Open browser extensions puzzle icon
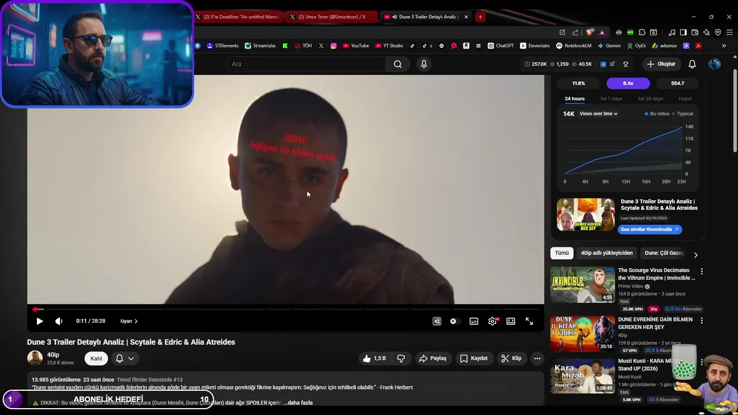Screen dimensions: 738x415 [642, 32]
